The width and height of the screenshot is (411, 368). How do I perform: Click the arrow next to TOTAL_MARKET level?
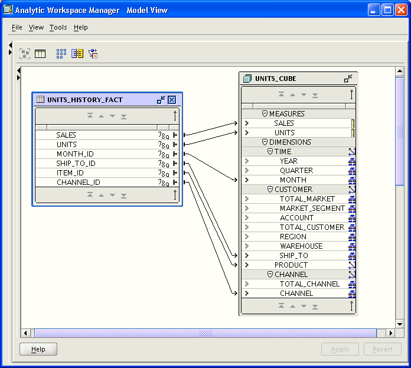(247, 198)
